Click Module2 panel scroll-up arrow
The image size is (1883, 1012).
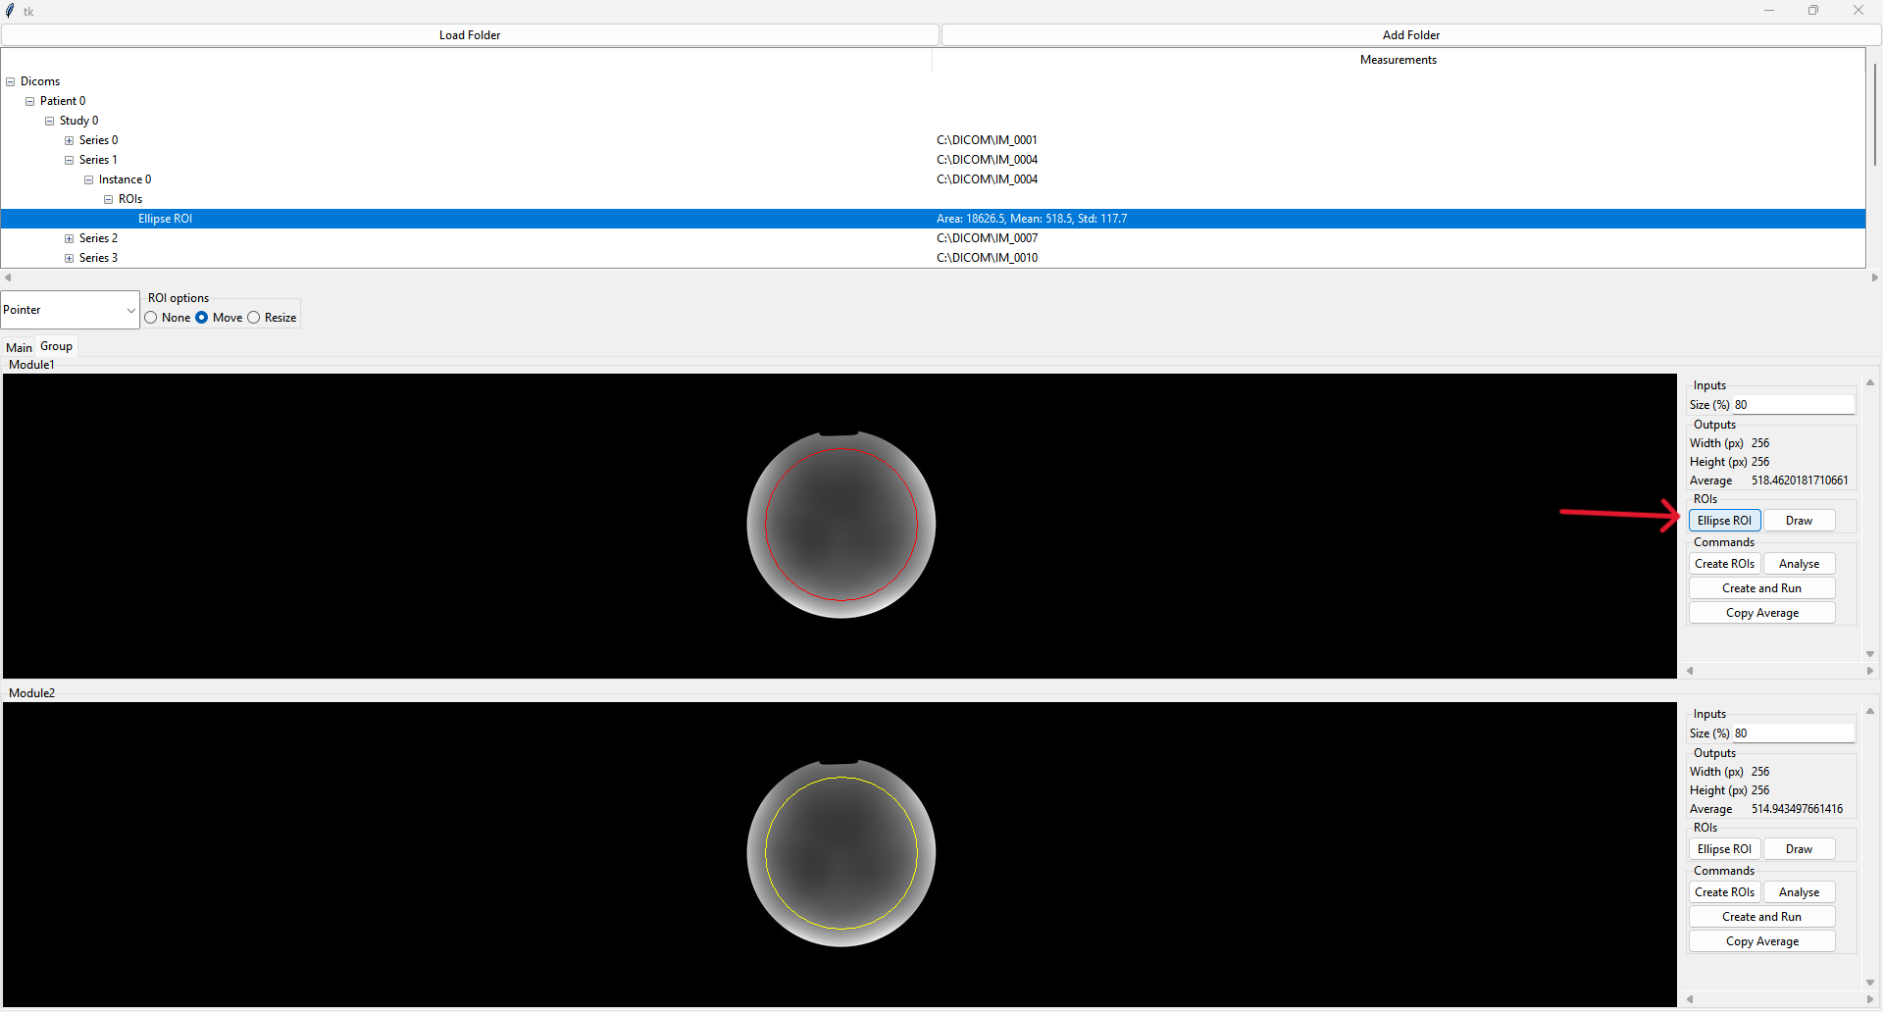[x=1870, y=711]
